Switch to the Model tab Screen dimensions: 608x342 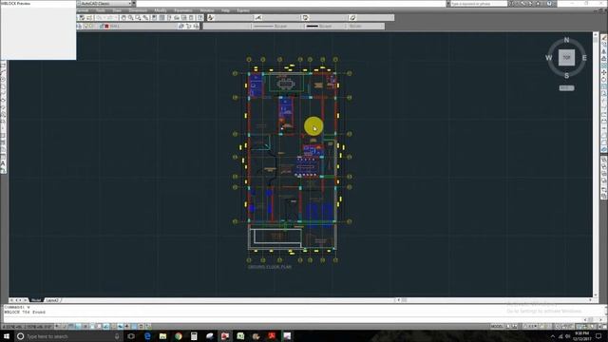pyautogui.click(x=36, y=300)
